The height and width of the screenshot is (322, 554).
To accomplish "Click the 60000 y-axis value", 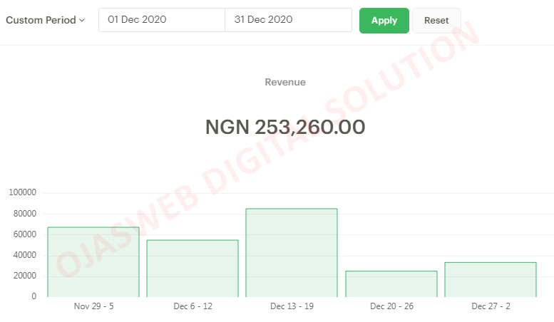I will click(x=24, y=234).
